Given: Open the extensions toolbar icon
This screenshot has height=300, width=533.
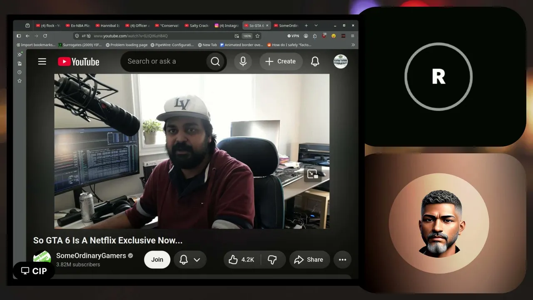Looking at the screenshot, I should click(x=315, y=36).
